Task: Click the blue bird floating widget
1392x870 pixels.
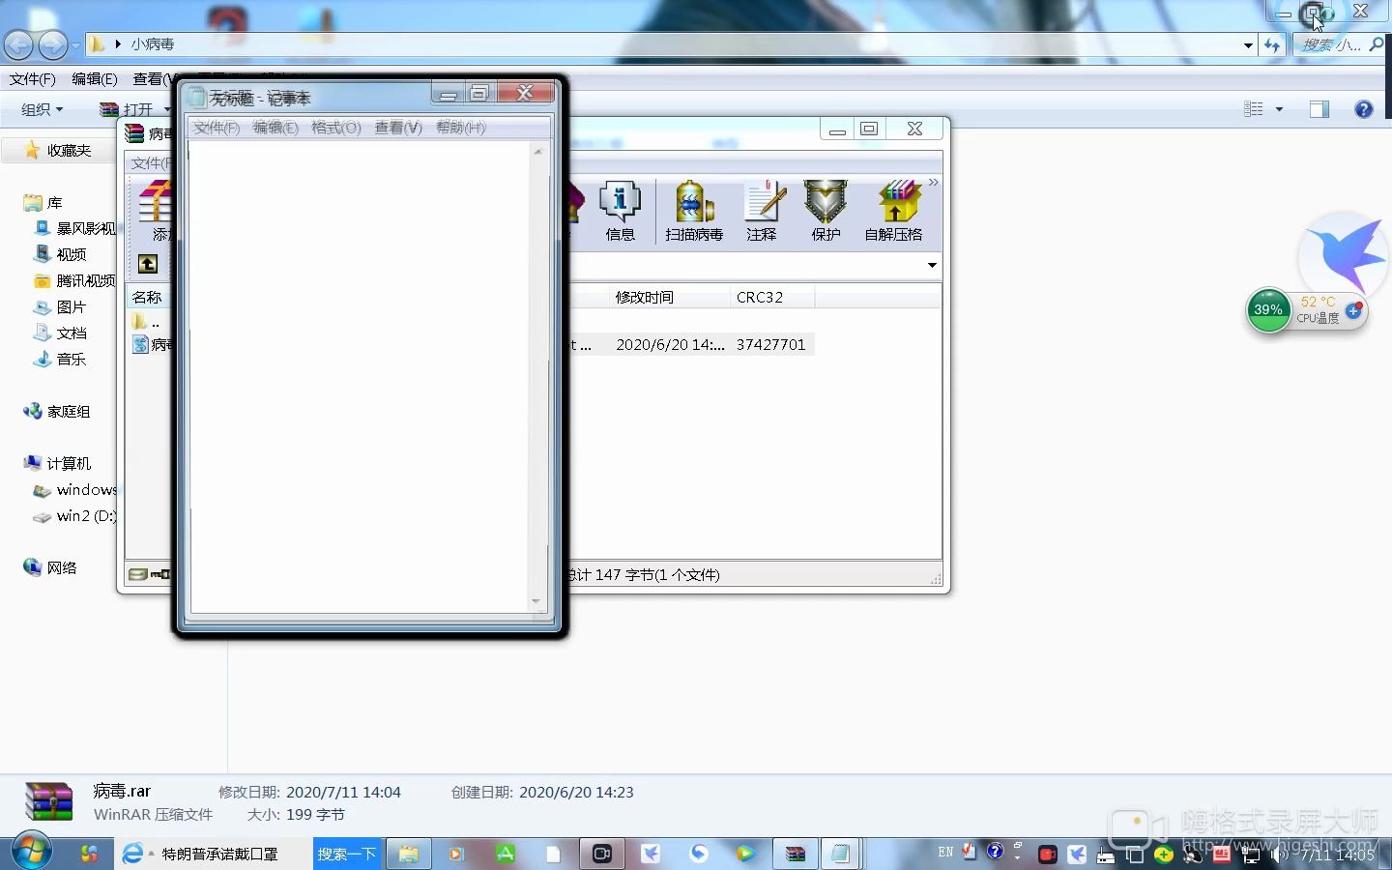Action: pos(1344,254)
